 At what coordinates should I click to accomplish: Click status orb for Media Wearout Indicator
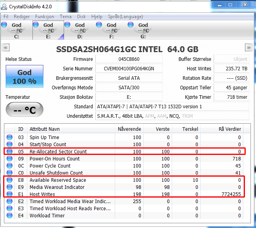(x=9, y=187)
